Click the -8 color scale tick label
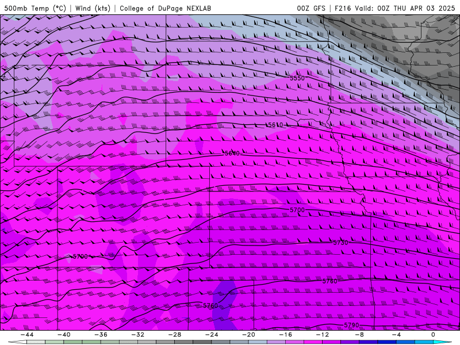The width and height of the screenshot is (460, 345). [x=359, y=335]
